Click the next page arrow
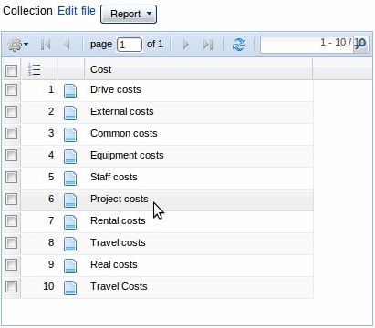Image resolution: width=375 pixels, height=328 pixels. (186, 45)
